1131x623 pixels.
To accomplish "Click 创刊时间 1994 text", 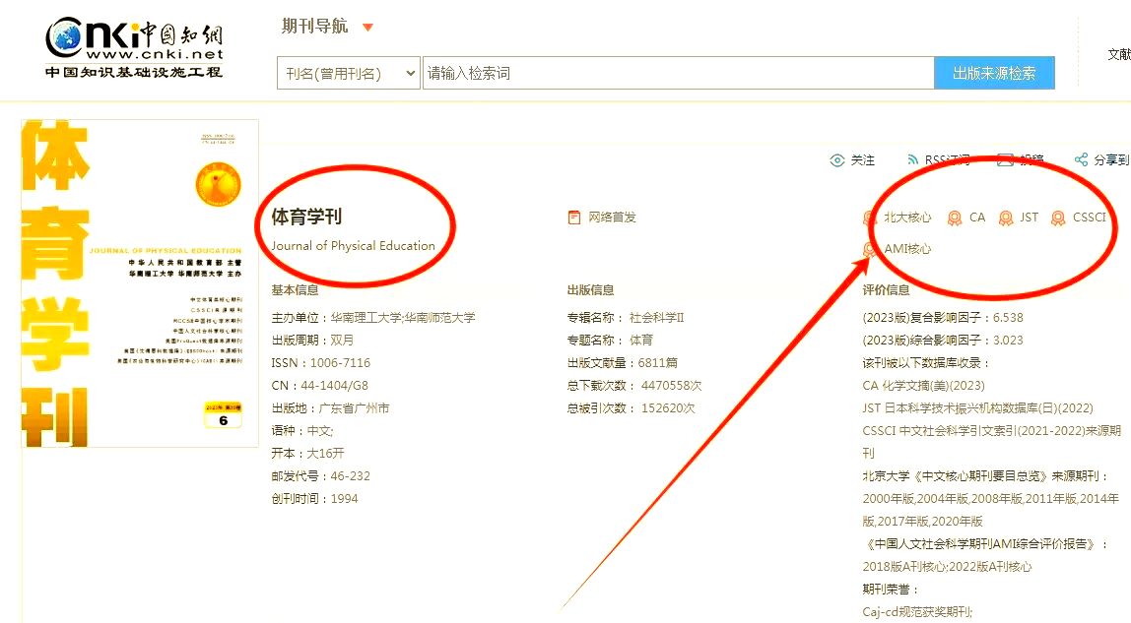I will coord(314,498).
